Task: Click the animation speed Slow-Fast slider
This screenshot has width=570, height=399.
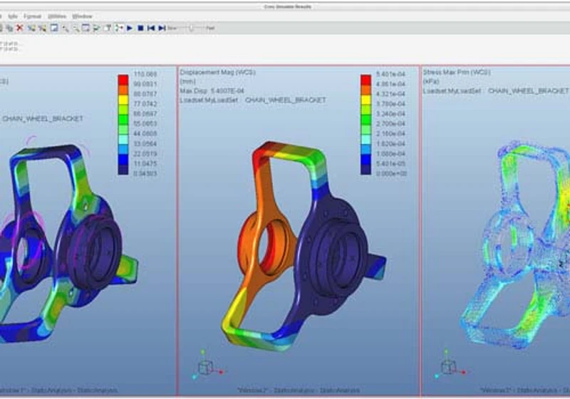Action: pyautogui.click(x=191, y=28)
